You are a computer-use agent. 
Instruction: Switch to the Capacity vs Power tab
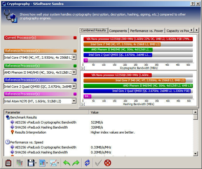pyautogui.click(x=177, y=31)
